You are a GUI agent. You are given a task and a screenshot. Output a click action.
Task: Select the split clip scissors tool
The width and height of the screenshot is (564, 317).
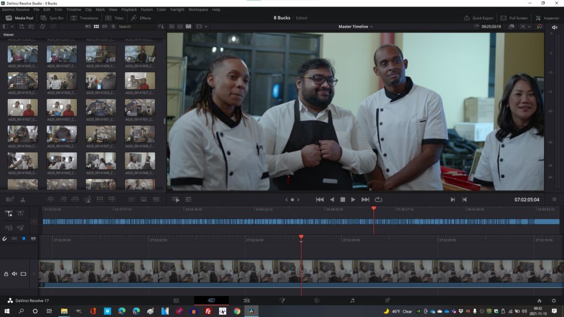pos(23,199)
